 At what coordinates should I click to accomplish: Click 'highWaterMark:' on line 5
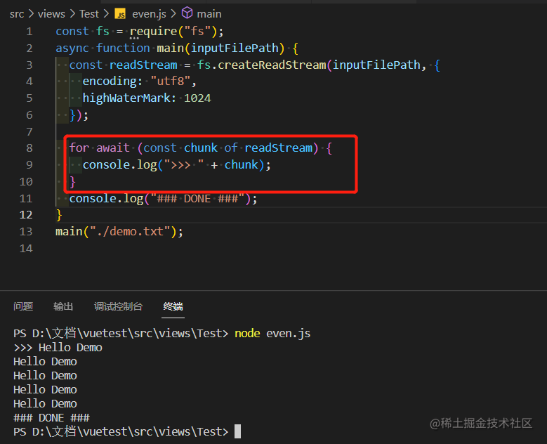tap(129, 98)
